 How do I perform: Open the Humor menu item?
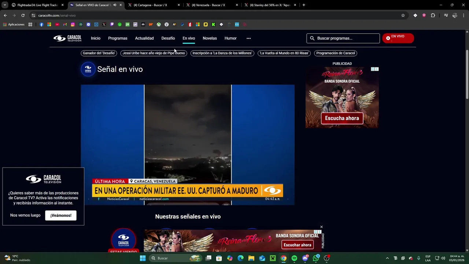[x=230, y=38]
